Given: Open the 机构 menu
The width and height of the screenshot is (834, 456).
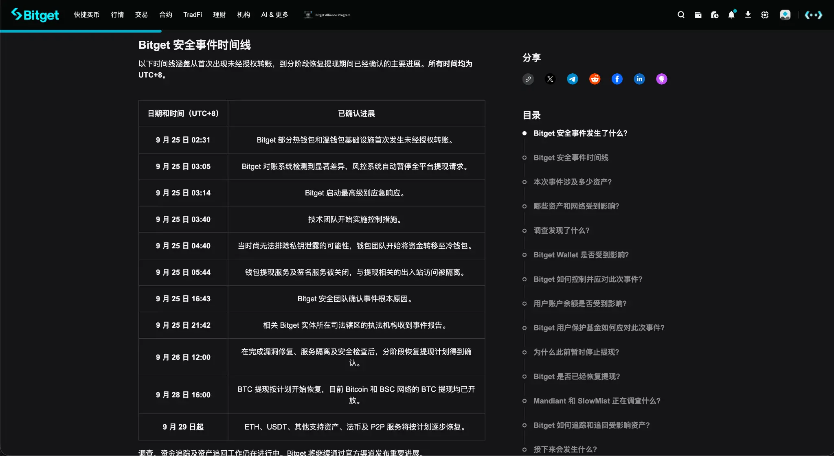Looking at the screenshot, I should (x=244, y=15).
